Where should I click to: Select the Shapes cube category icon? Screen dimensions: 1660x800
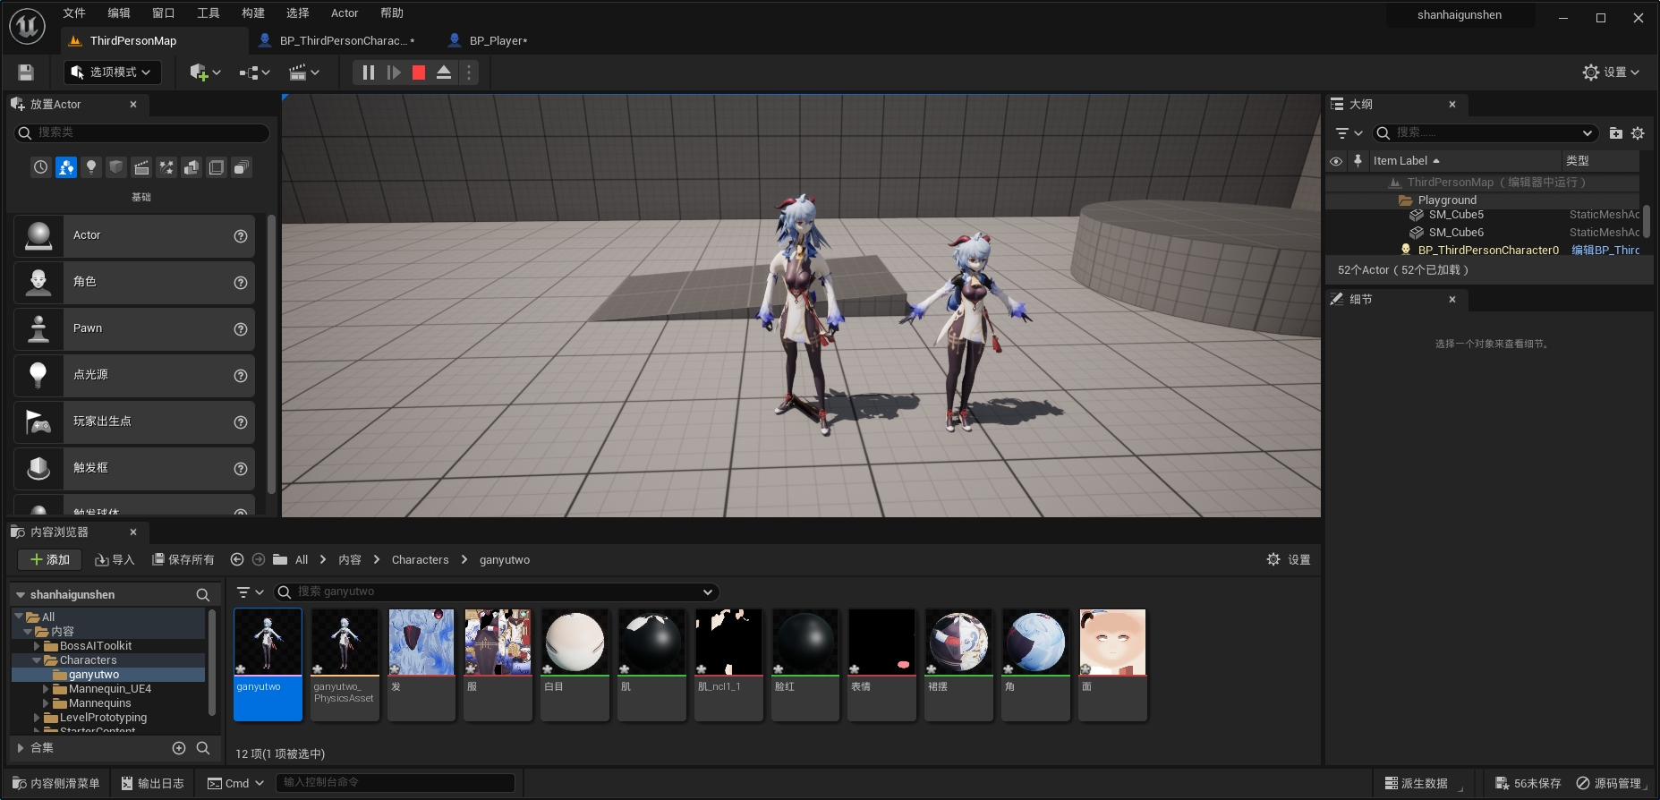116,167
